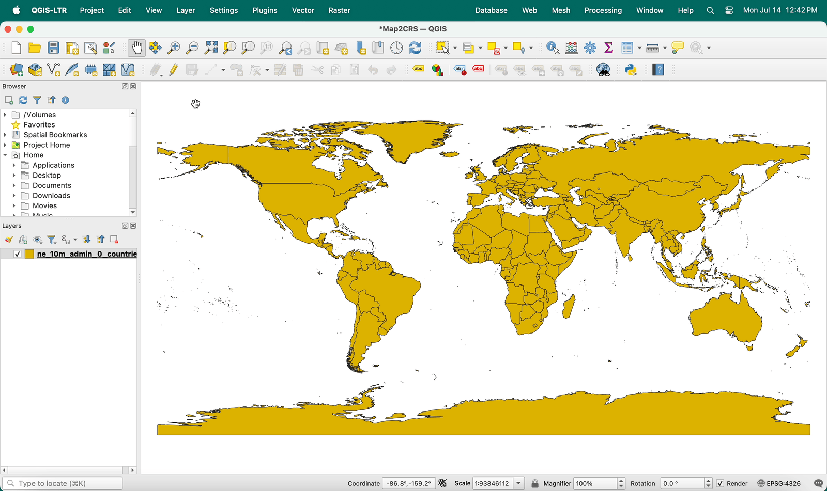
Task: Click the EPSG:4326 CRS button
Action: pyautogui.click(x=779, y=484)
